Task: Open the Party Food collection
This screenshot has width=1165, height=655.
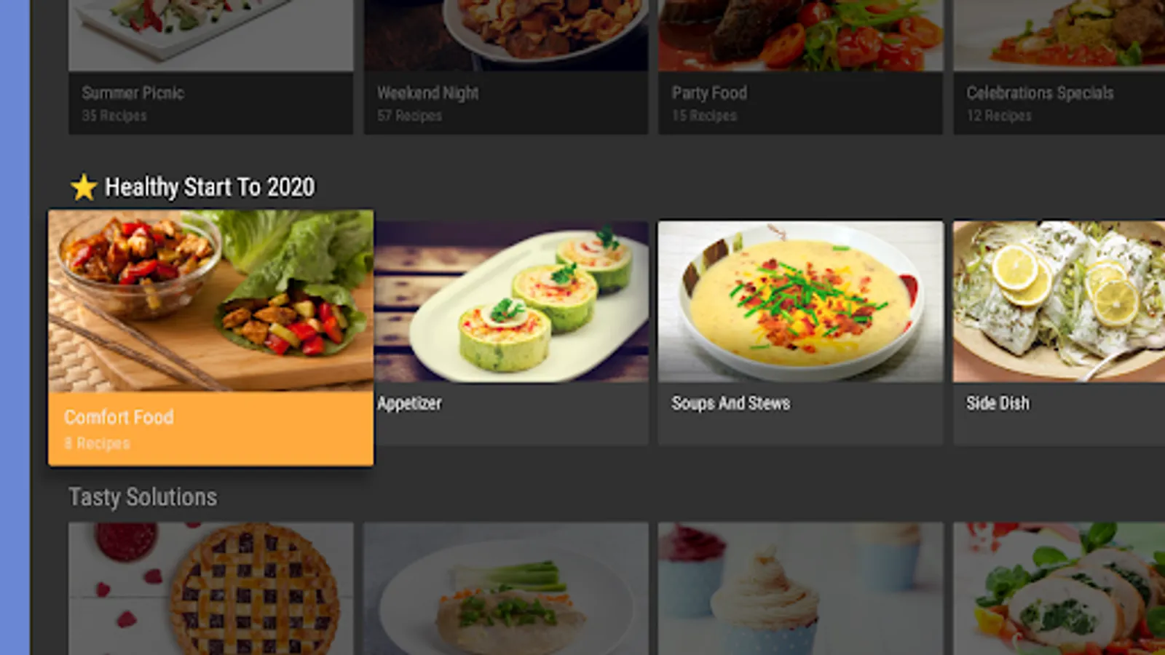Action: point(801,67)
